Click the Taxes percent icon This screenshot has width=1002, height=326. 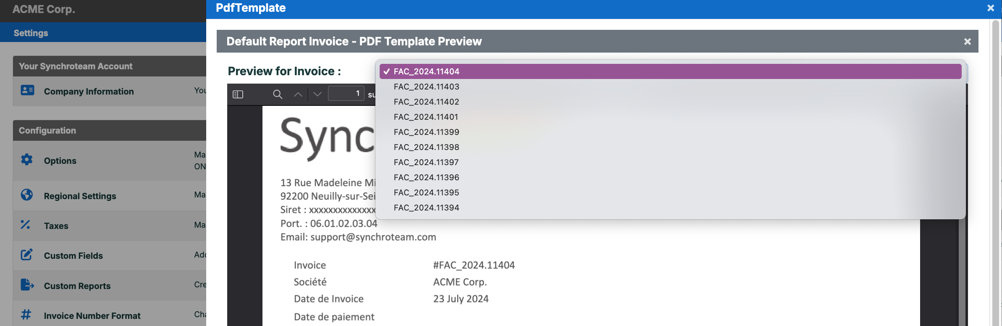[26, 225]
